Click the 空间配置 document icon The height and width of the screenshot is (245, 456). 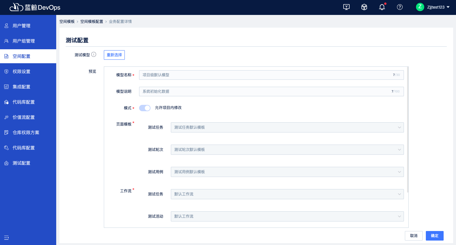(6, 56)
